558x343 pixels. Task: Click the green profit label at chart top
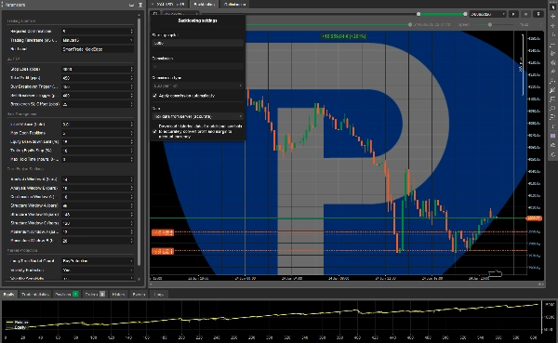click(343, 36)
